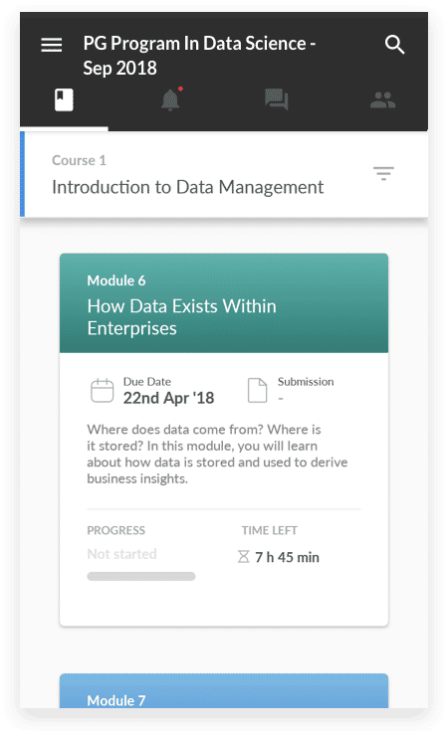Open Module 6 How Data Exists header
This screenshot has width=448, height=736.
point(224,303)
